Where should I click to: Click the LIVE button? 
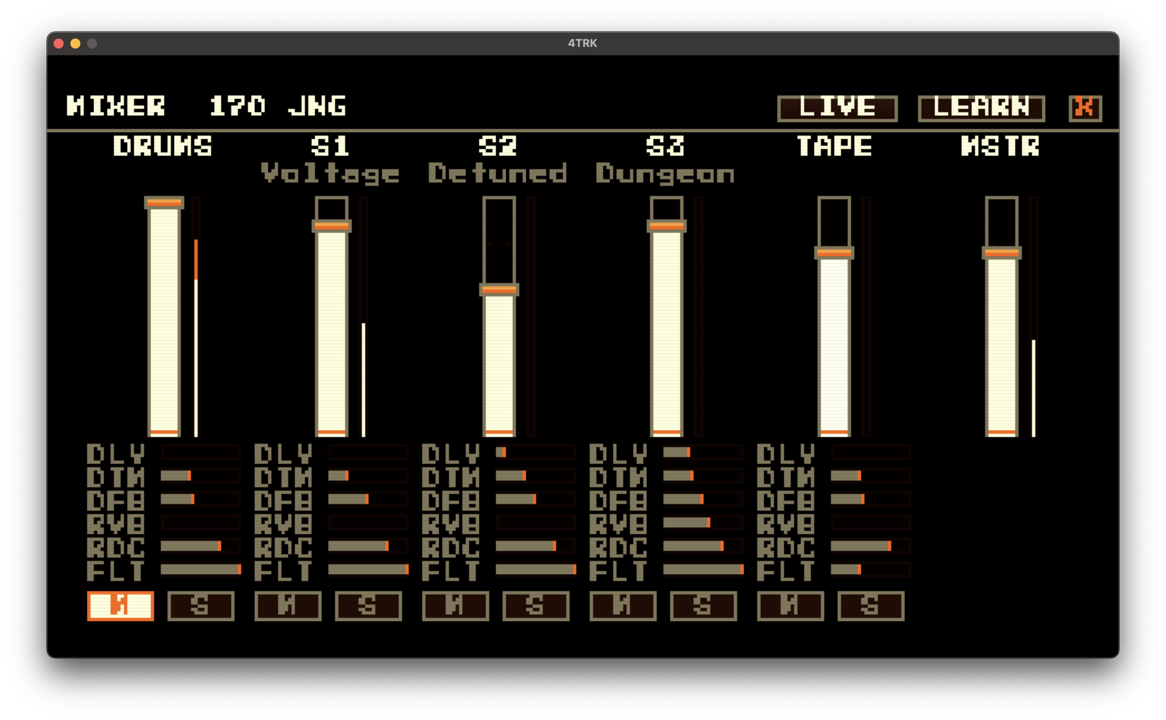coord(837,108)
